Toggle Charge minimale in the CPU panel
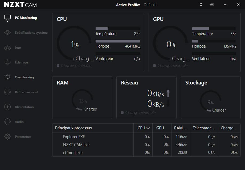Screen dimensions: 245x170 58,66
